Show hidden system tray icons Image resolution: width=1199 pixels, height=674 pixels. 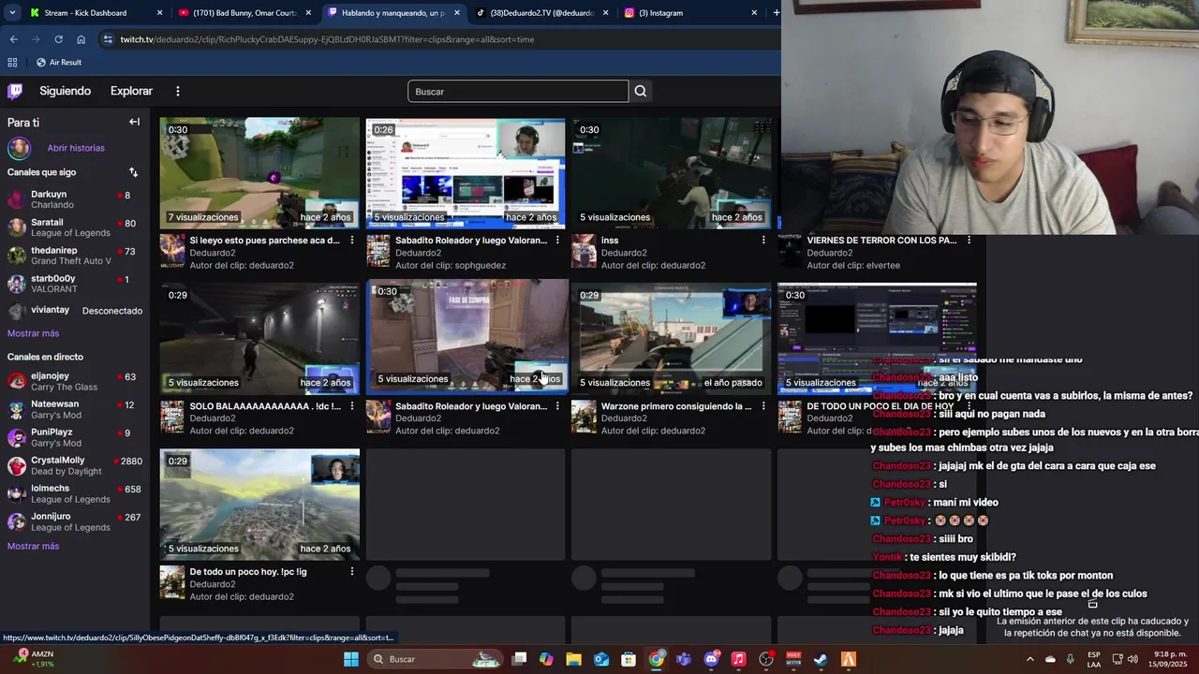point(1030,659)
